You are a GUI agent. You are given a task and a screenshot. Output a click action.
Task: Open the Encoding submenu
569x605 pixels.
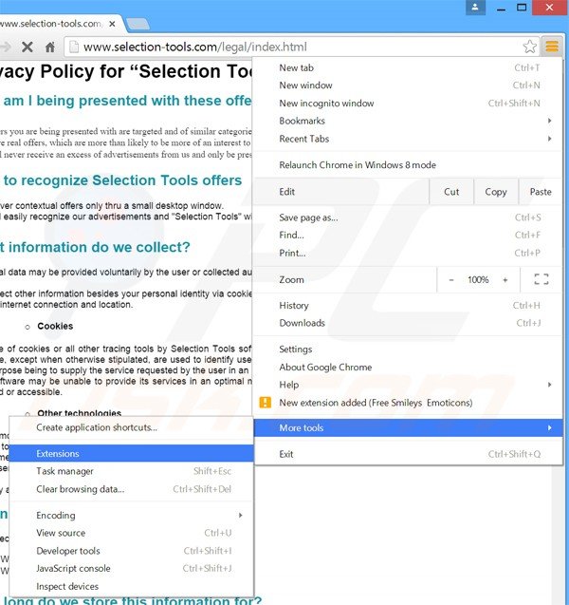[132, 515]
